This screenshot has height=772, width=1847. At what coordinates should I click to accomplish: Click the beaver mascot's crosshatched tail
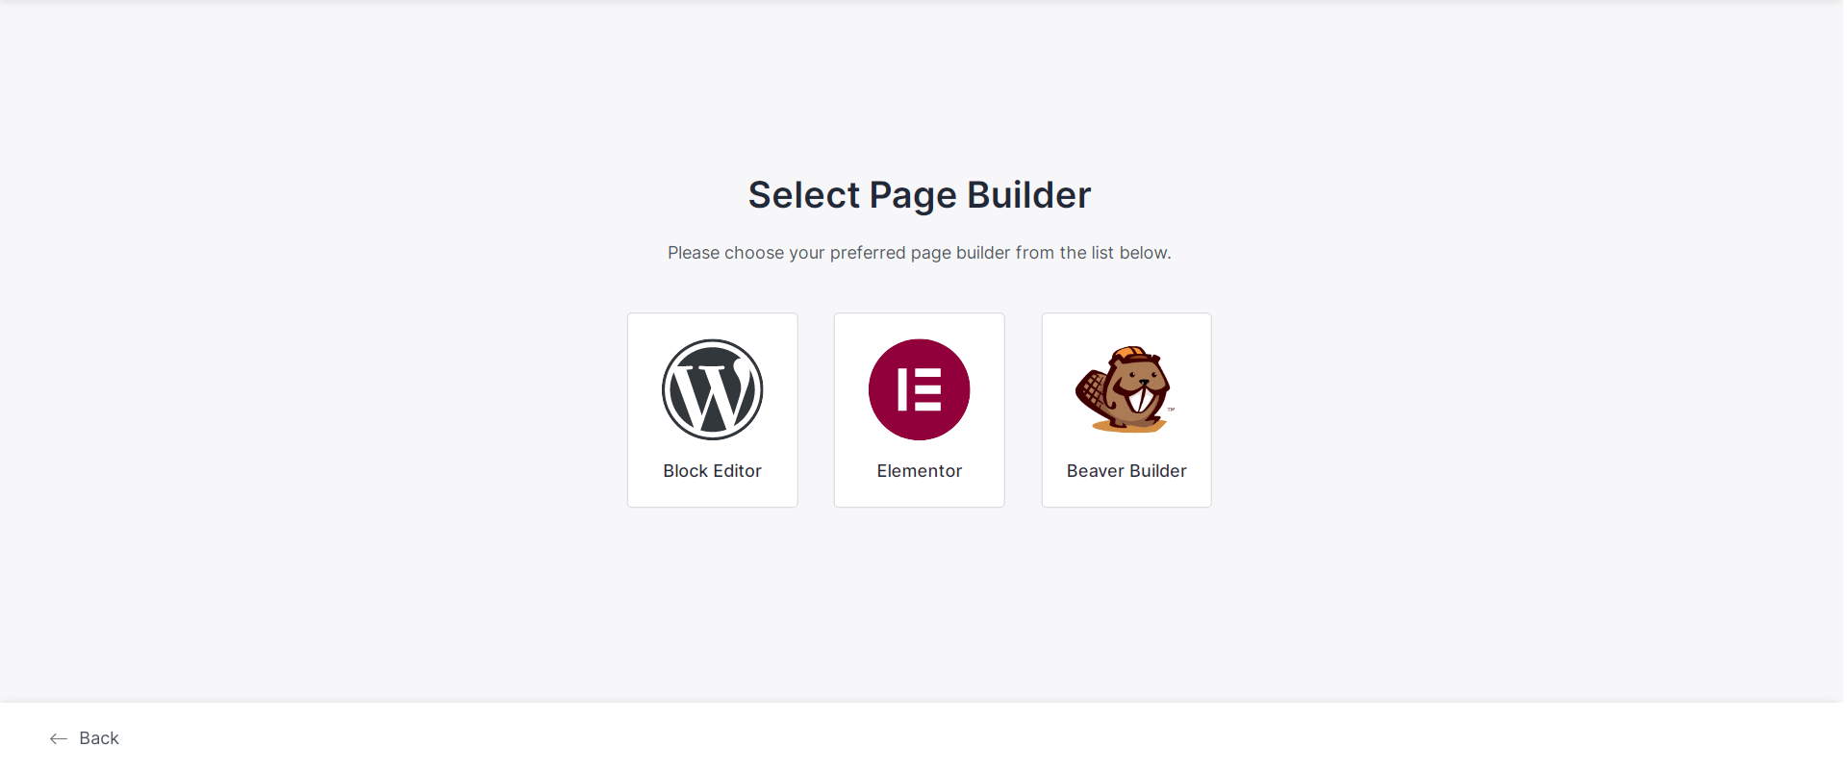pos(1092,390)
